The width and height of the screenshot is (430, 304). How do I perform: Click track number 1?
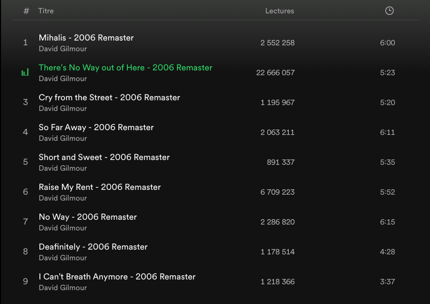[x=25, y=43]
